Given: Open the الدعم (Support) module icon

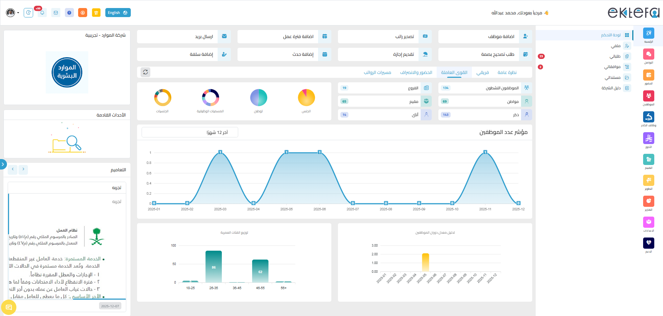Looking at the screenshot, I should tap(648, 243).
